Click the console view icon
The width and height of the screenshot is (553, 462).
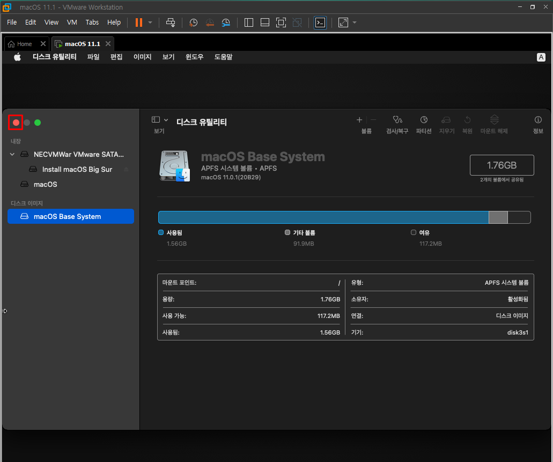pyautogui.click(x=320, y=22)
